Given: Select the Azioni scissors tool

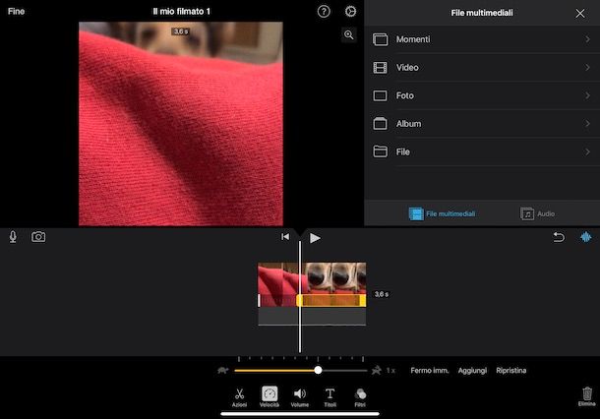Looking at the screenshot, I should pos(240,396).
